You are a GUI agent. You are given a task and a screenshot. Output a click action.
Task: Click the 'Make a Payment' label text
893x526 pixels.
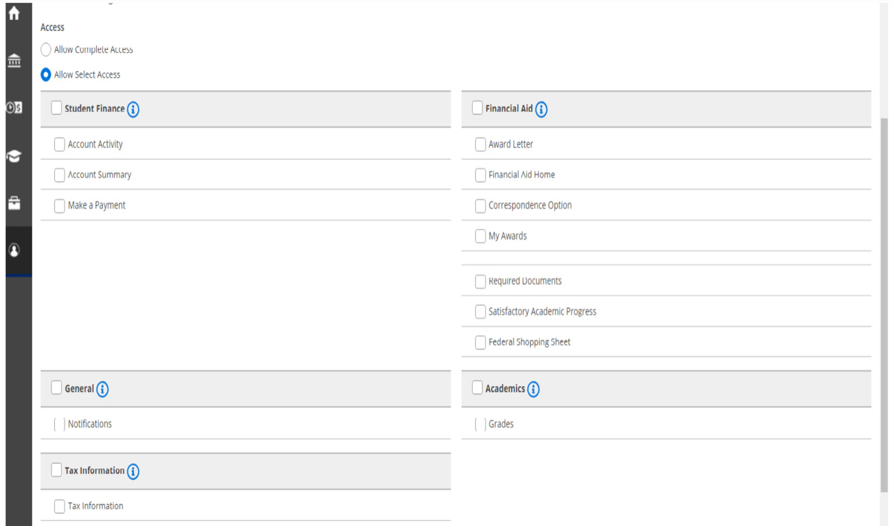[x=97, y=205]
